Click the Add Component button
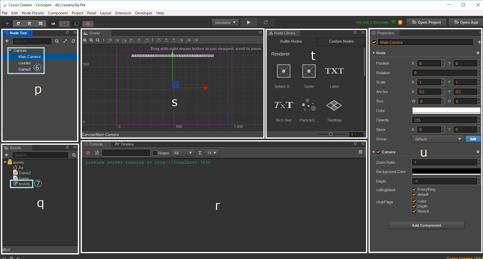This screenshot has height=259, width=483. (426, 225)
